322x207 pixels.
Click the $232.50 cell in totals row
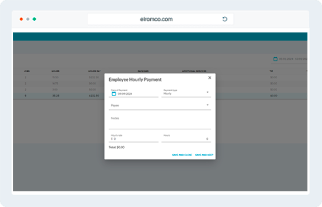(94, 96)
